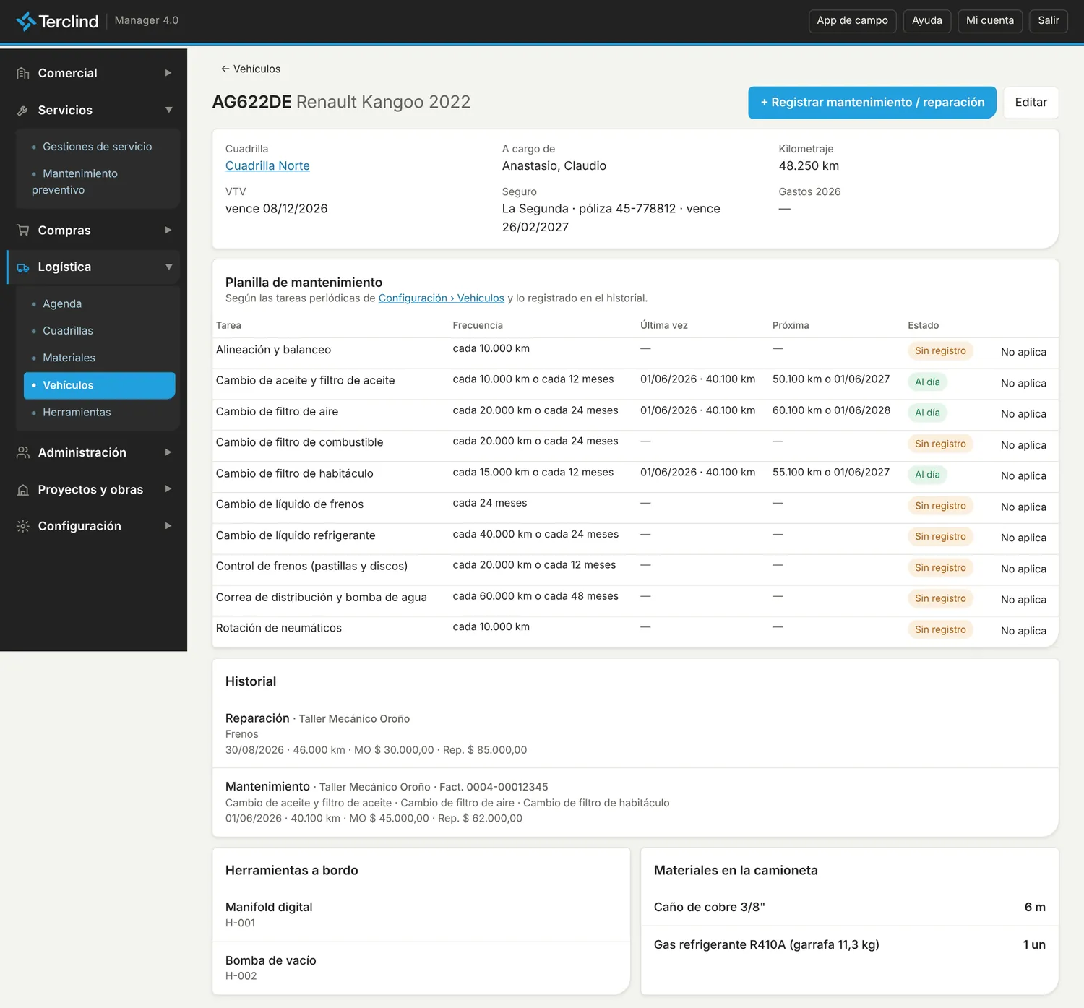
Task: Collapse the Logística section arrow
Action: 168,267
